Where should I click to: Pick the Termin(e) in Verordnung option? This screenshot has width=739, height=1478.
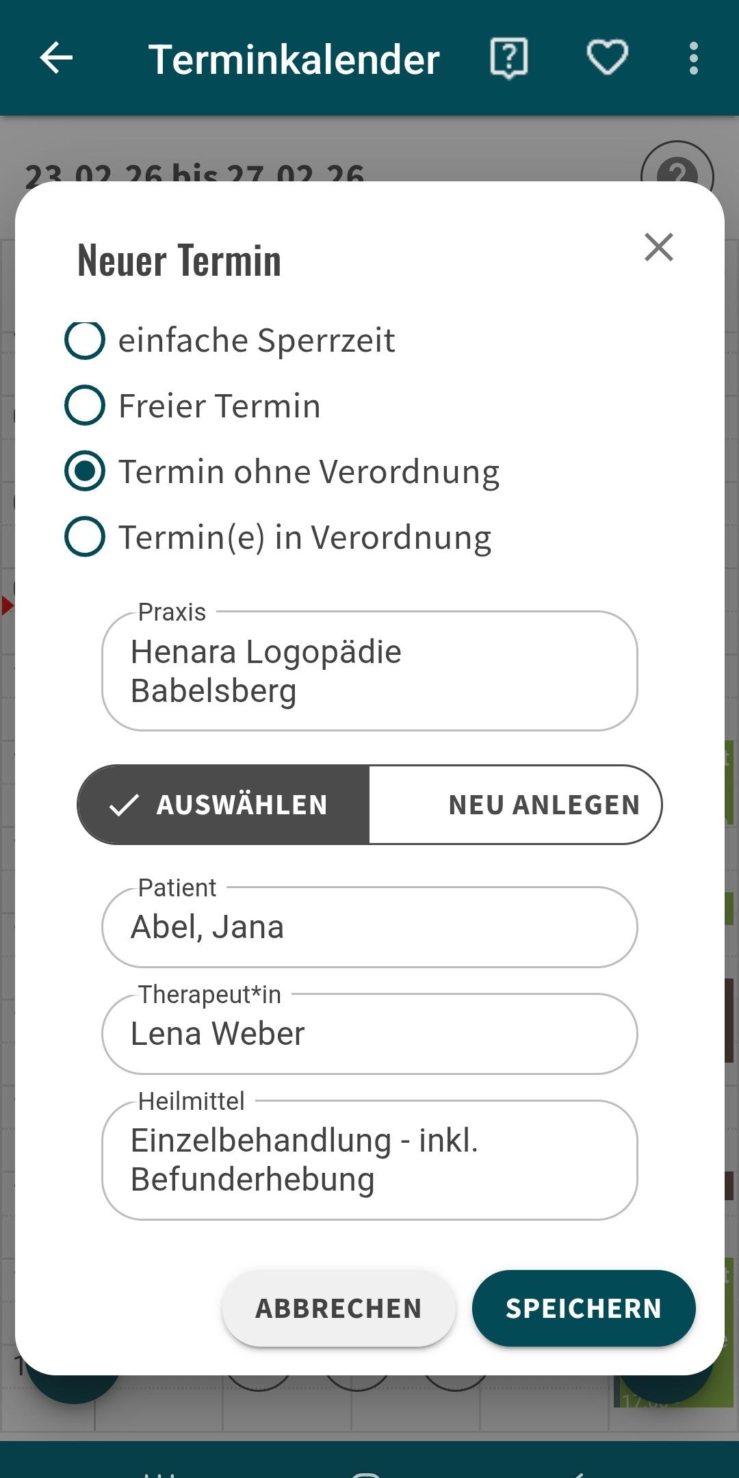[x=85, y=537]
